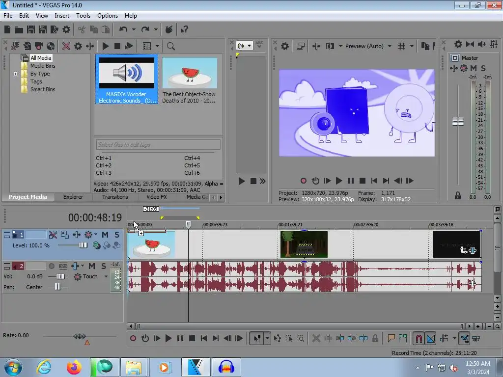Image resolution: width=503 pixels, height=377 pixels.
Task: Click the audio track Pan slider handle
Action: pos(57,287)
